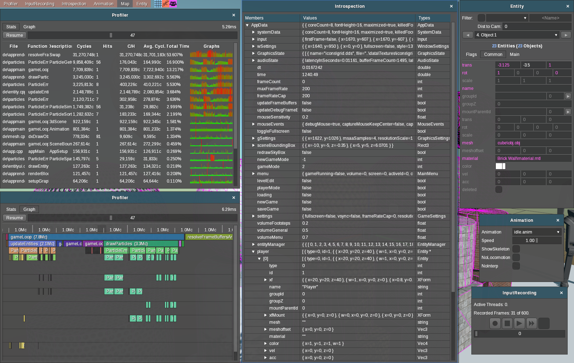Click the blue grid icon in toolbar
574x363 pixels.
click(158, 4)
